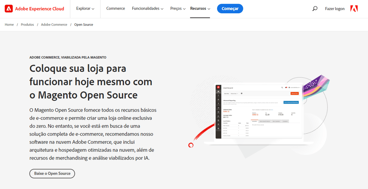Click the Adobe Experience Cloud brand text

pos(40,9)
